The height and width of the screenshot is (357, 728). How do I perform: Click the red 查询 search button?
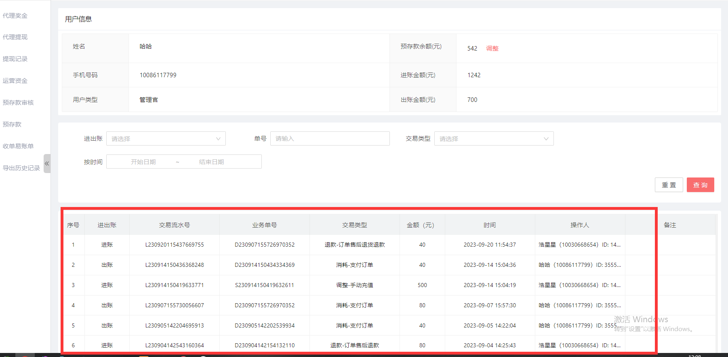(700, 185)
